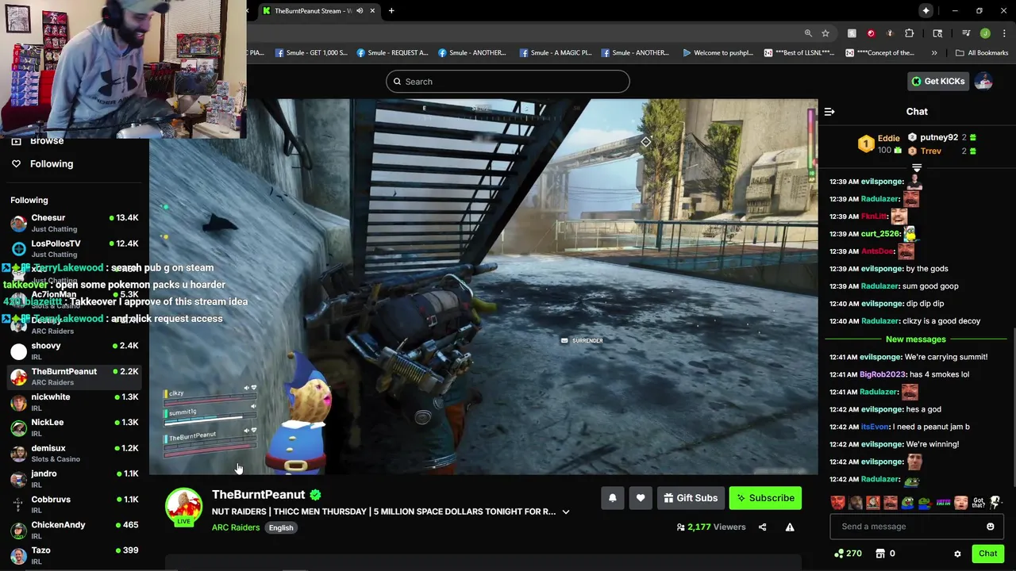Mute the browser tab audio speaker icon
The image size is (1016, 571).
(x=360, y=10)
